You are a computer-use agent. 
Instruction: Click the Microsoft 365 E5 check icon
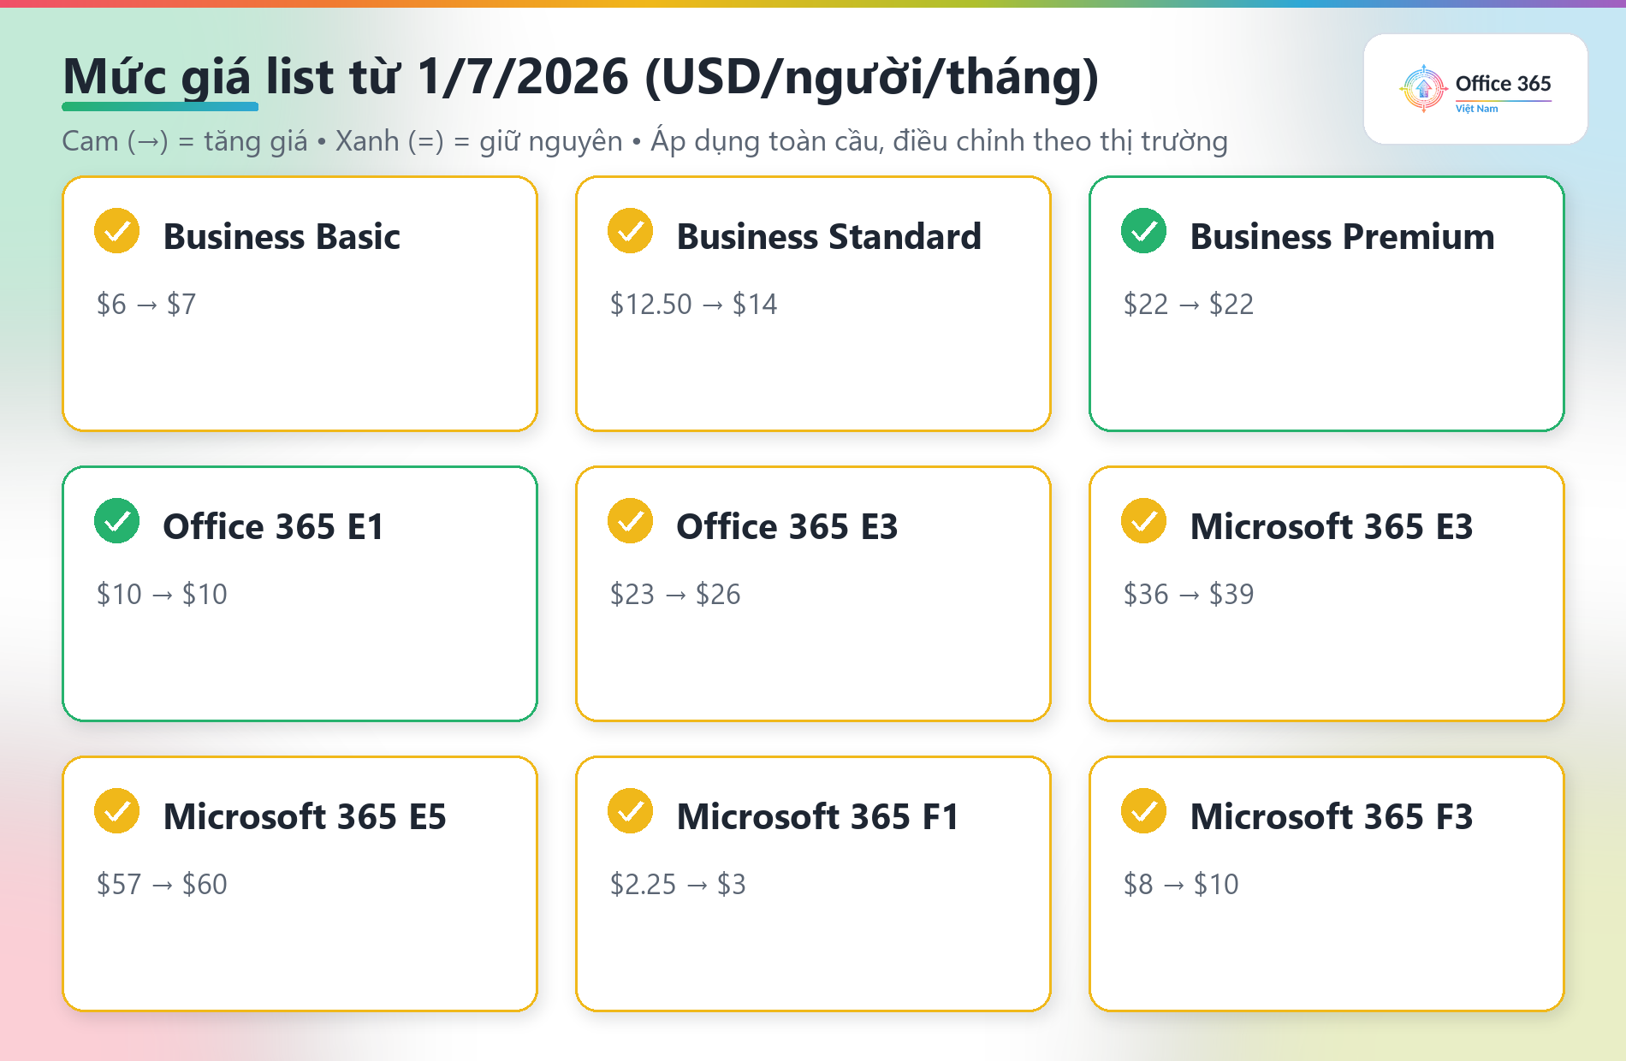[x=117, y=811]
